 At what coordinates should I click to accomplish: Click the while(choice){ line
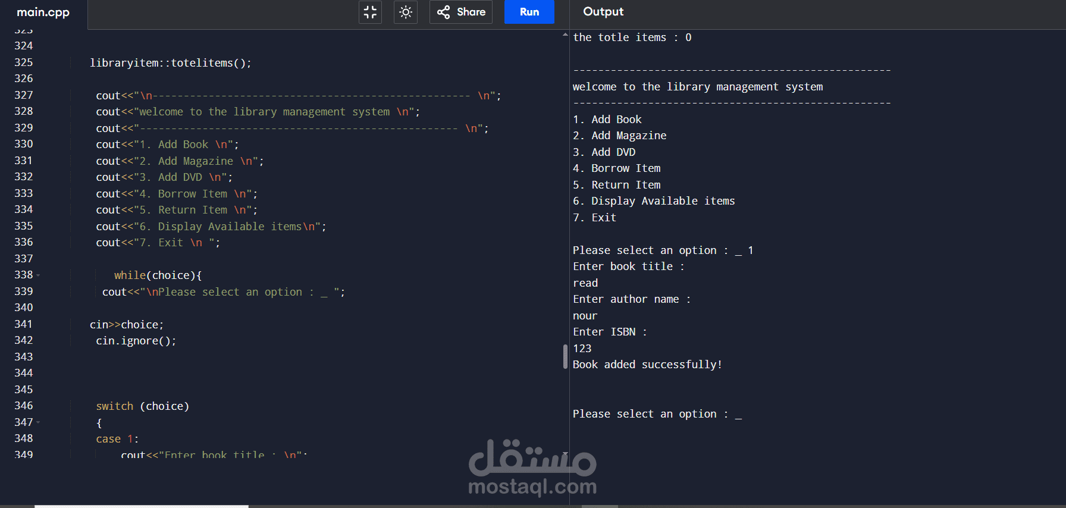point(158,275)
